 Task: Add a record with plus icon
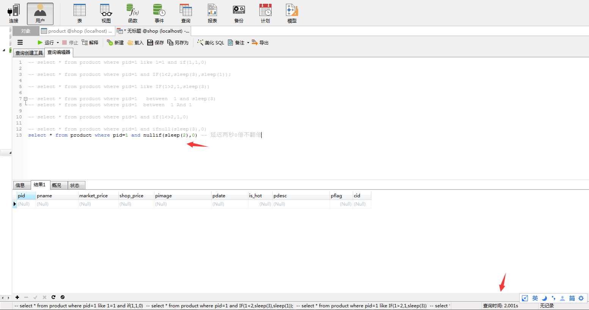coord(17,297)
